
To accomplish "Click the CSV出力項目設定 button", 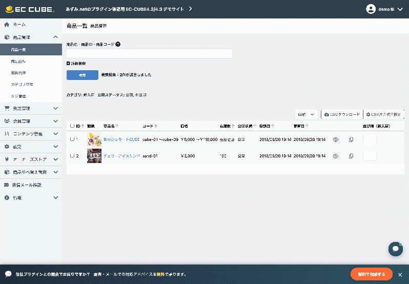I will coord(383,114).
